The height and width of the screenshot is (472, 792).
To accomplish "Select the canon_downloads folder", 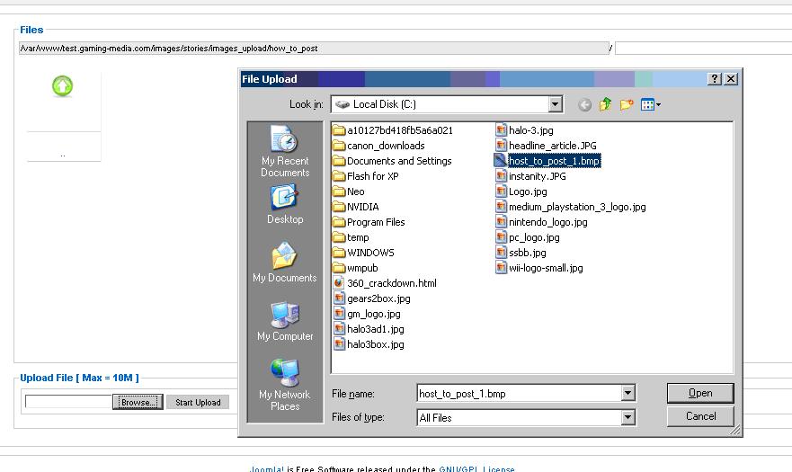I will 378,146.
